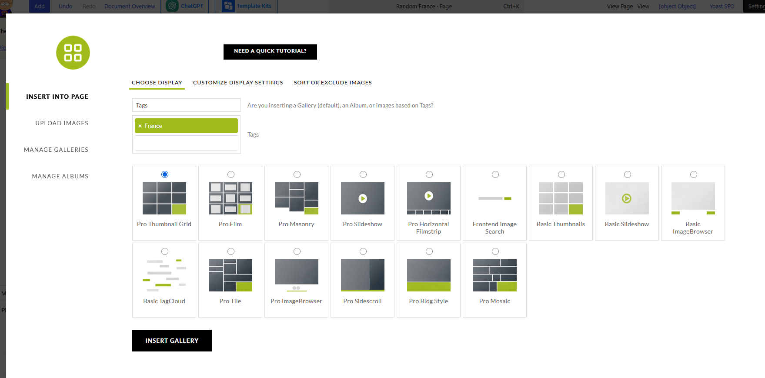Select the Basic TagCloud radio button
The height and width of the screenshot is (378, 765).
[x=165, y=251]
